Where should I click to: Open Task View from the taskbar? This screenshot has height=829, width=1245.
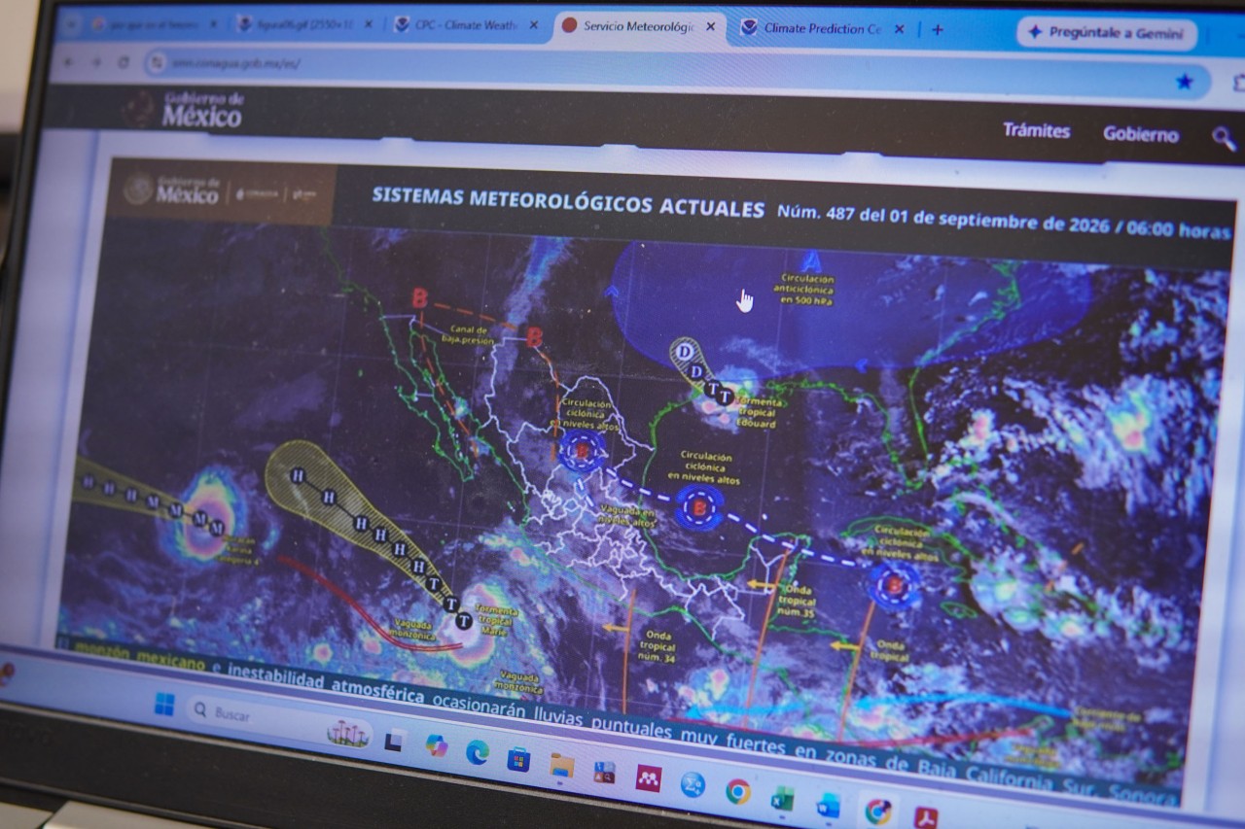(x=395, y=741)
